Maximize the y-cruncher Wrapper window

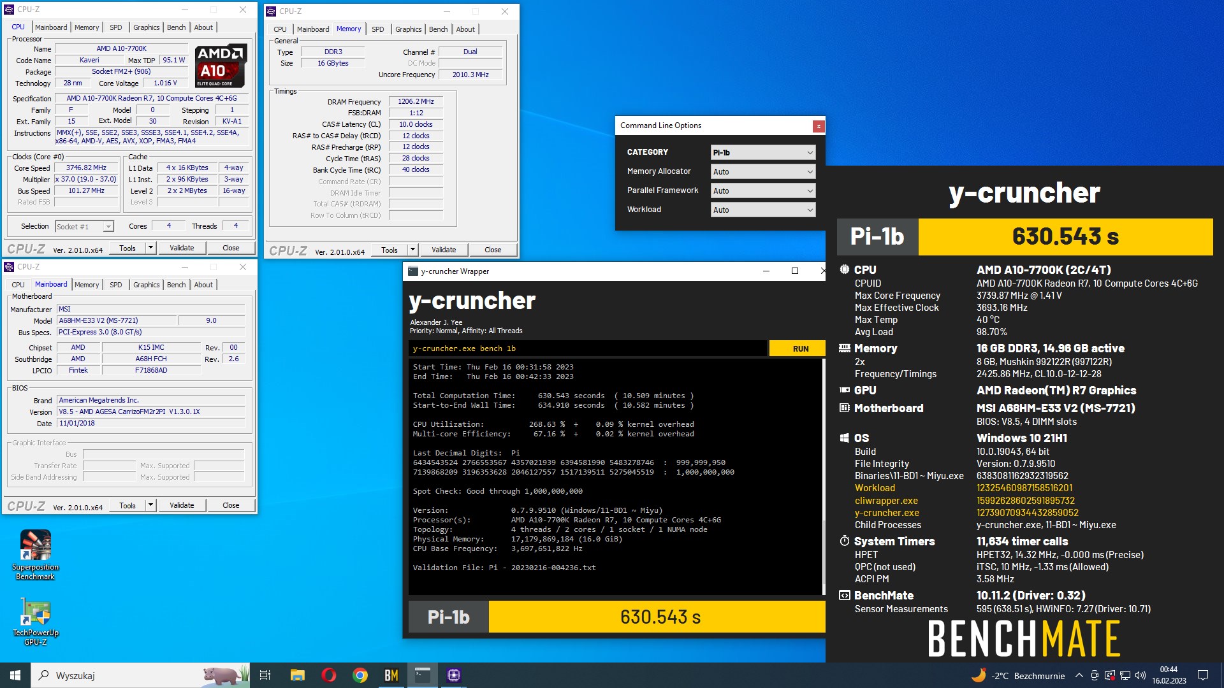point(794,271)
